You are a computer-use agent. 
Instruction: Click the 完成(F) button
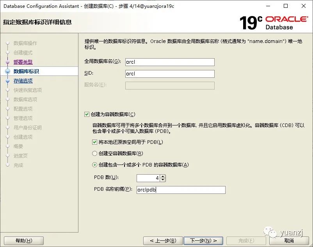[246, 241]
